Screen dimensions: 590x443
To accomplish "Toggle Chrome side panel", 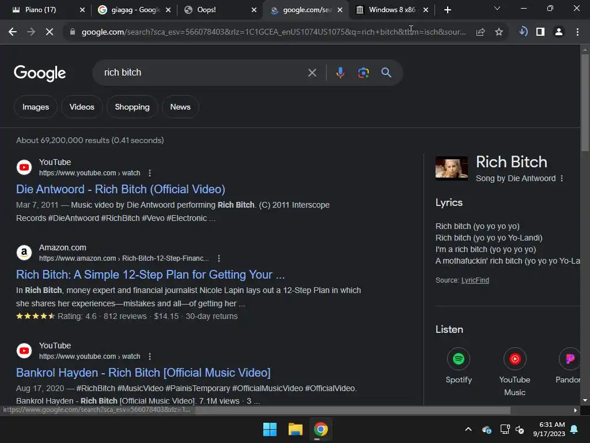I will (x=540, y=32).
